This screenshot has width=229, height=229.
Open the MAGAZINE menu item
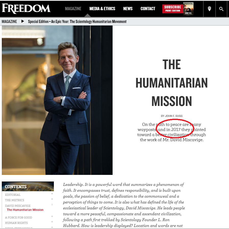(73, 9)
